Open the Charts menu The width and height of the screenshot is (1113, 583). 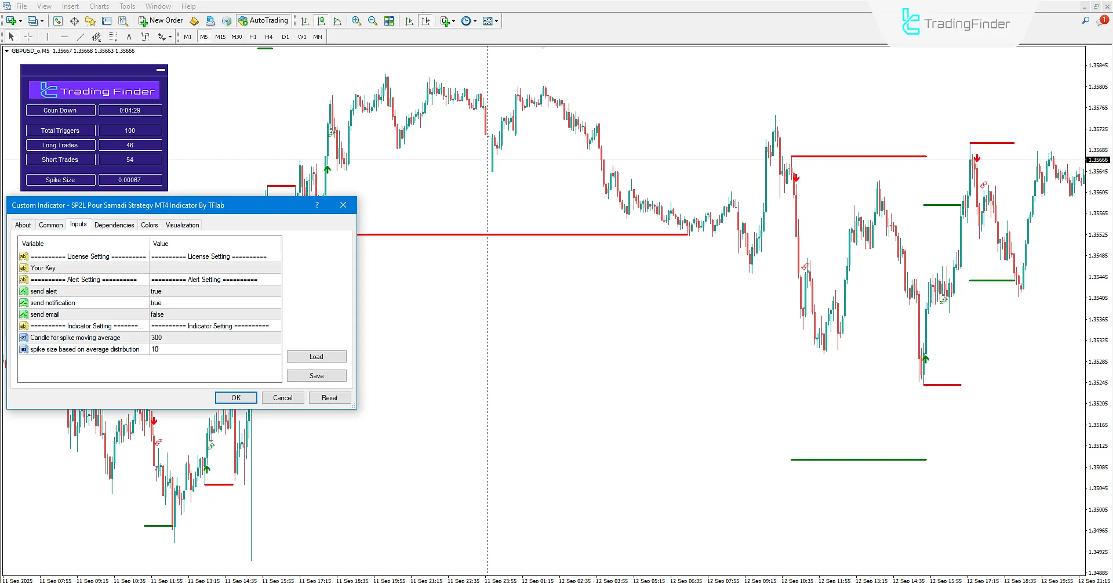(x=99, y=6)
